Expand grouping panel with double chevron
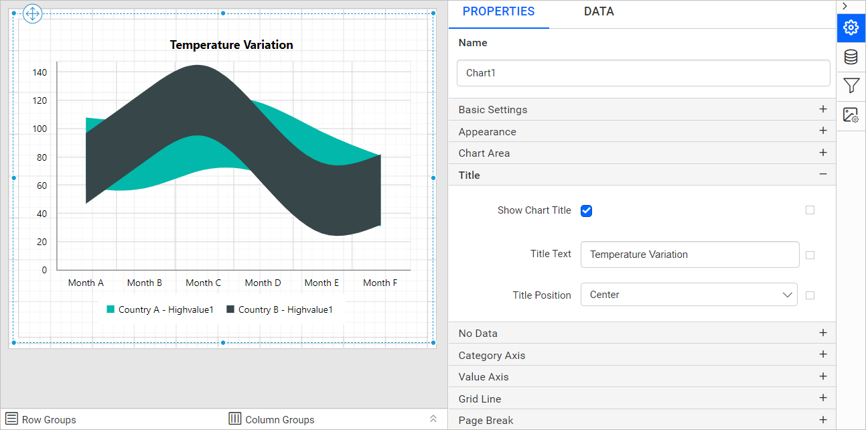Image resolution: width=866 pixels, height=430 pixels. (x=433, y=419)
